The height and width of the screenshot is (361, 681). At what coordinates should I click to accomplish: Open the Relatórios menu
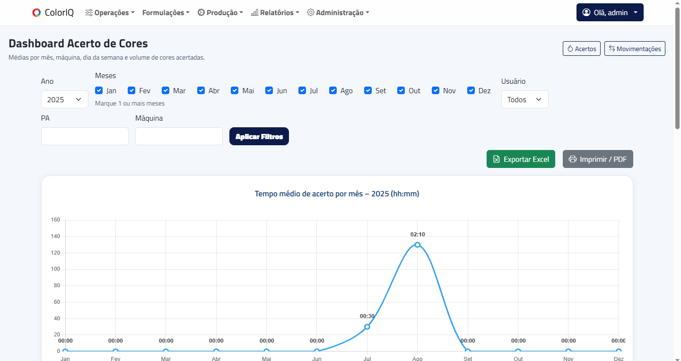(275, 13)
